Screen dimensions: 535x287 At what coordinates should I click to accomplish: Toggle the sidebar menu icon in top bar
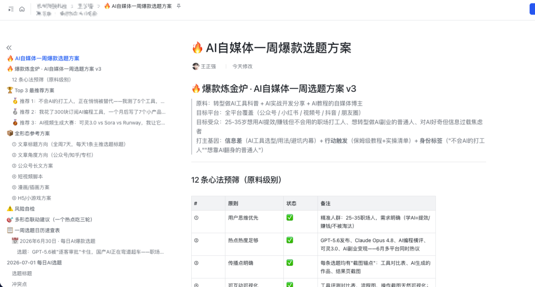coord(11,9)
